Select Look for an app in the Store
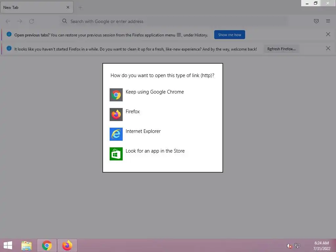 pyautogui.click(x=163, y=154)
